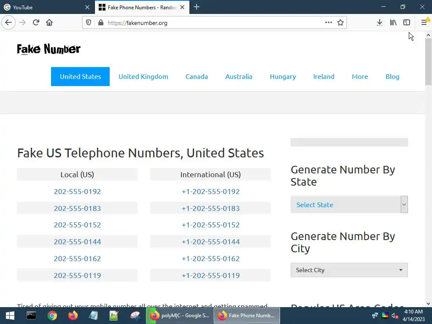
Task: Switch to the YouTube tab
Action: [x=47, y=7]
